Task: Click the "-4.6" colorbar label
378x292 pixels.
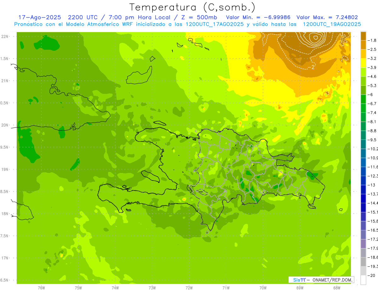Action: (x=372, y=77)
